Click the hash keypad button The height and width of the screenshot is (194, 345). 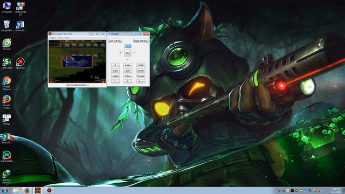tap(141, 81)
